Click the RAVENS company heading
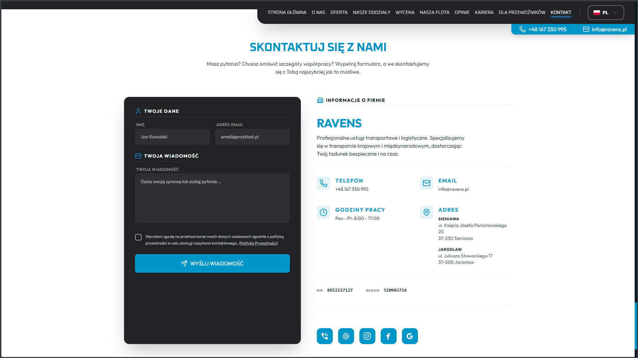This screenshot has width=638, height=358. click(339, 123)
